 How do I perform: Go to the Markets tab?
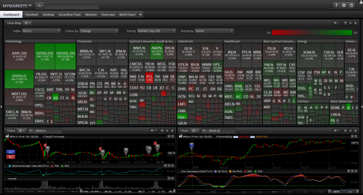pos(91,15)
